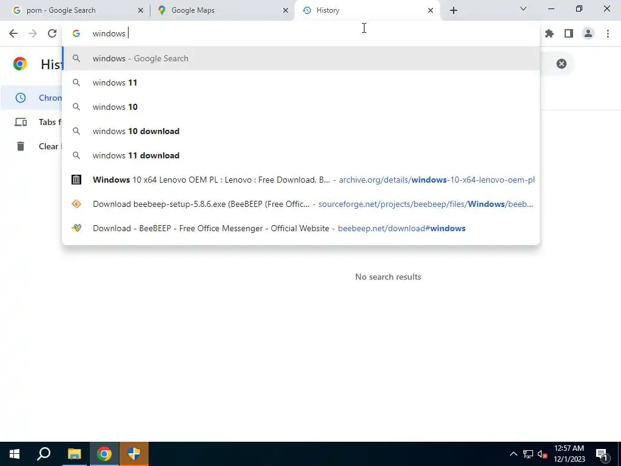The width and height of the screenshot is (621, 466).
Task: Pick the 'windows 10' suggestion
Action: tap(301, 107)
